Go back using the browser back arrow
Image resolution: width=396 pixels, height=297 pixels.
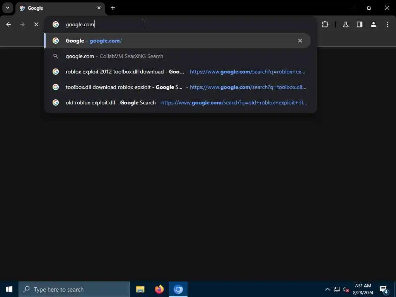coord(9,24)
